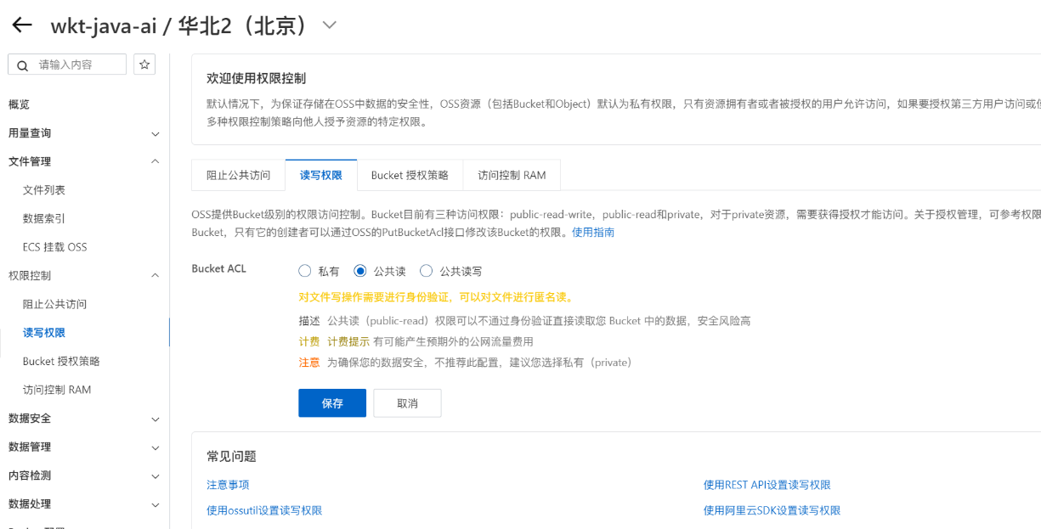Type in the 请输入内容 search field
This screenshot has height=529, width=1041.
pyautogui.click(x=76, y=65)
